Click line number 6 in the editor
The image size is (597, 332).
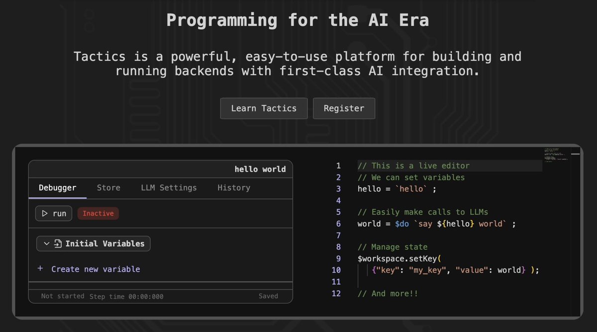[338, 224]
